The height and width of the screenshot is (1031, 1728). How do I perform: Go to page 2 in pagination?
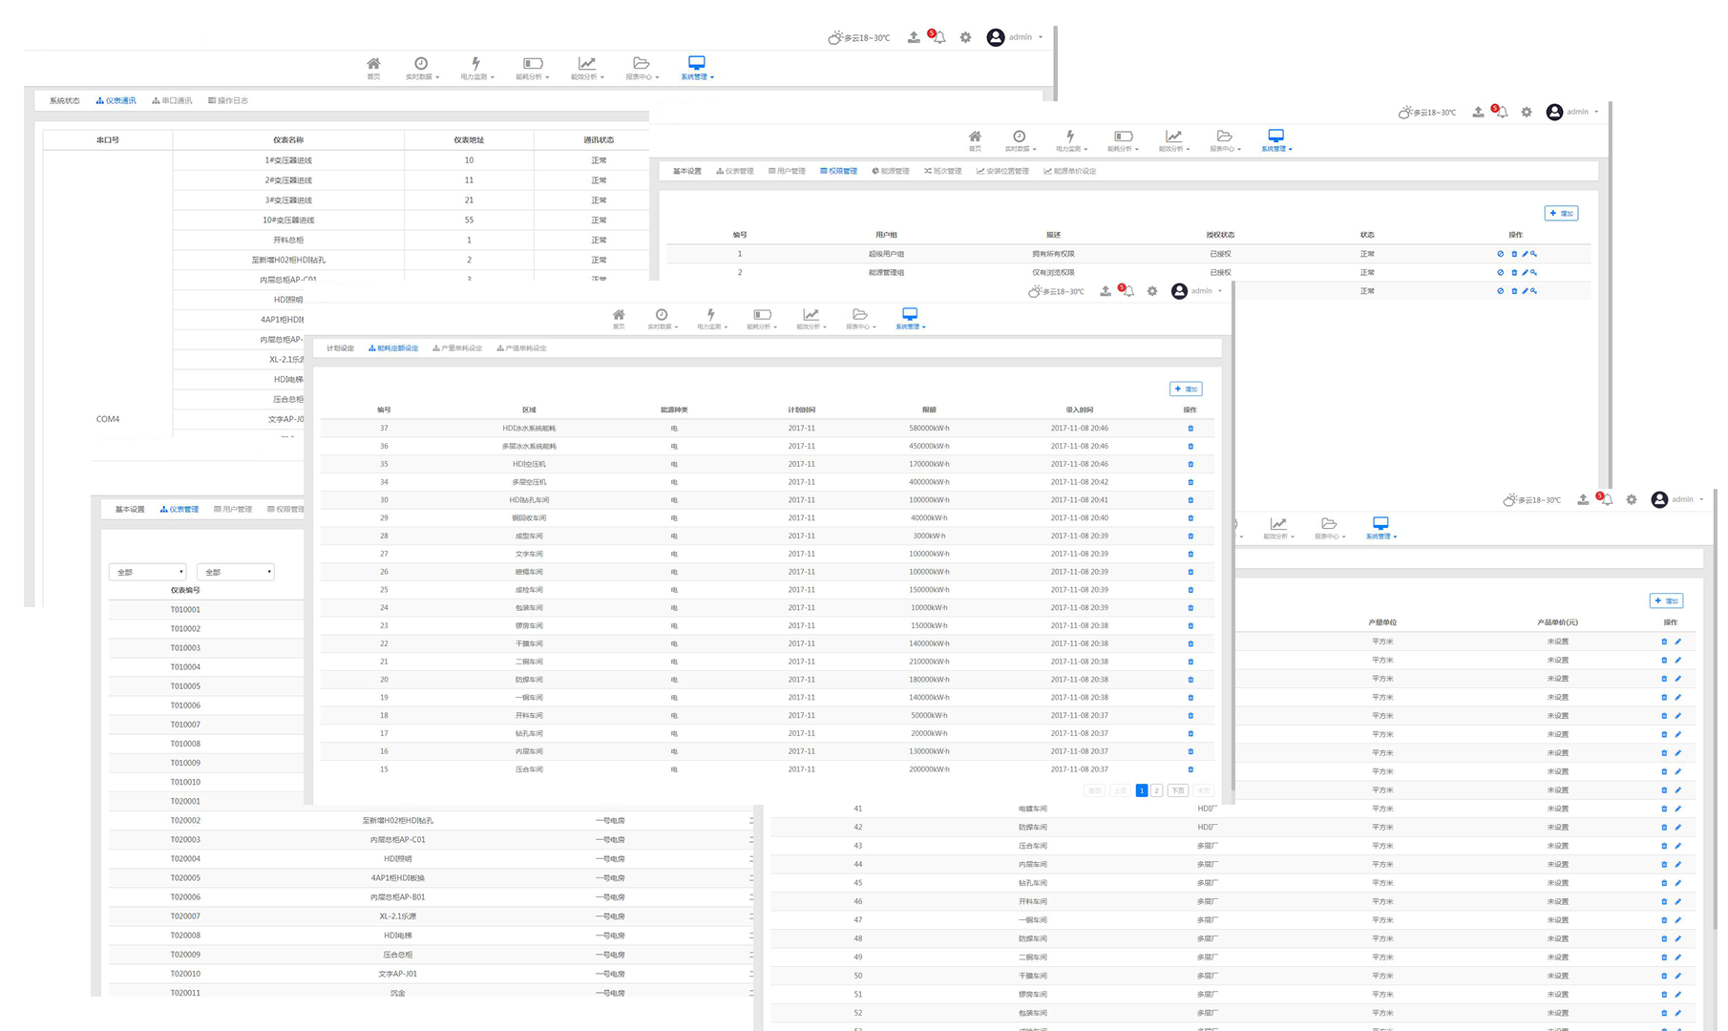click(1156, 790)
